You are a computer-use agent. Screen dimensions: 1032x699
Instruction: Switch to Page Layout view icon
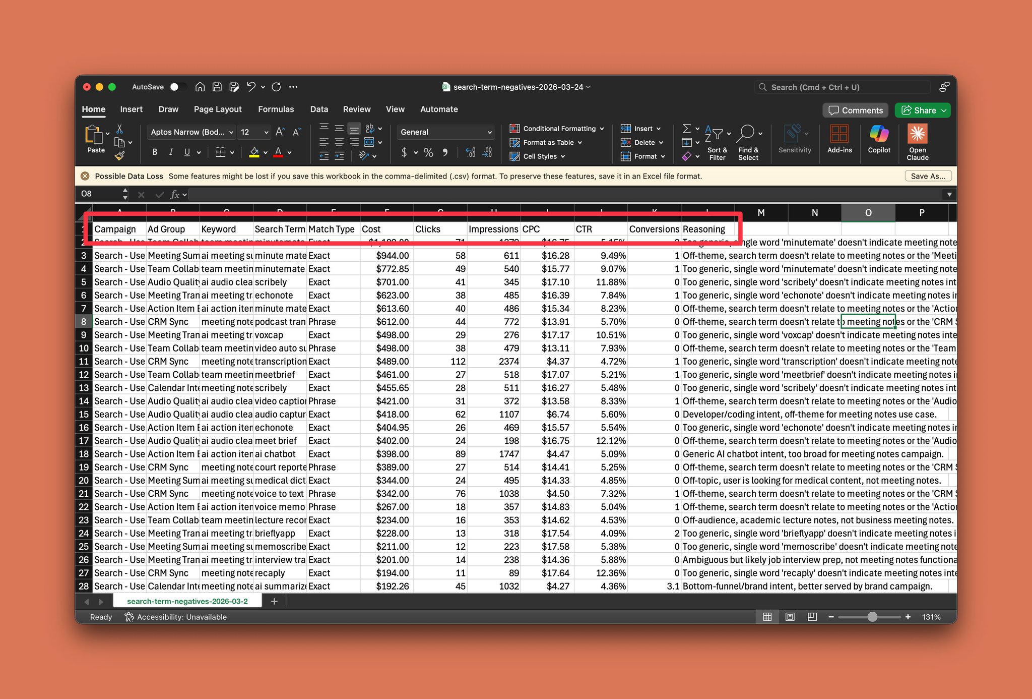790,617
